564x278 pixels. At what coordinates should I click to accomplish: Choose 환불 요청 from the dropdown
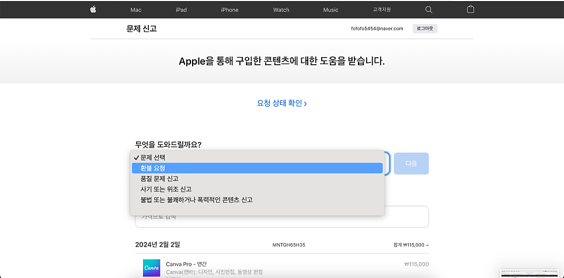coord(257,168)
